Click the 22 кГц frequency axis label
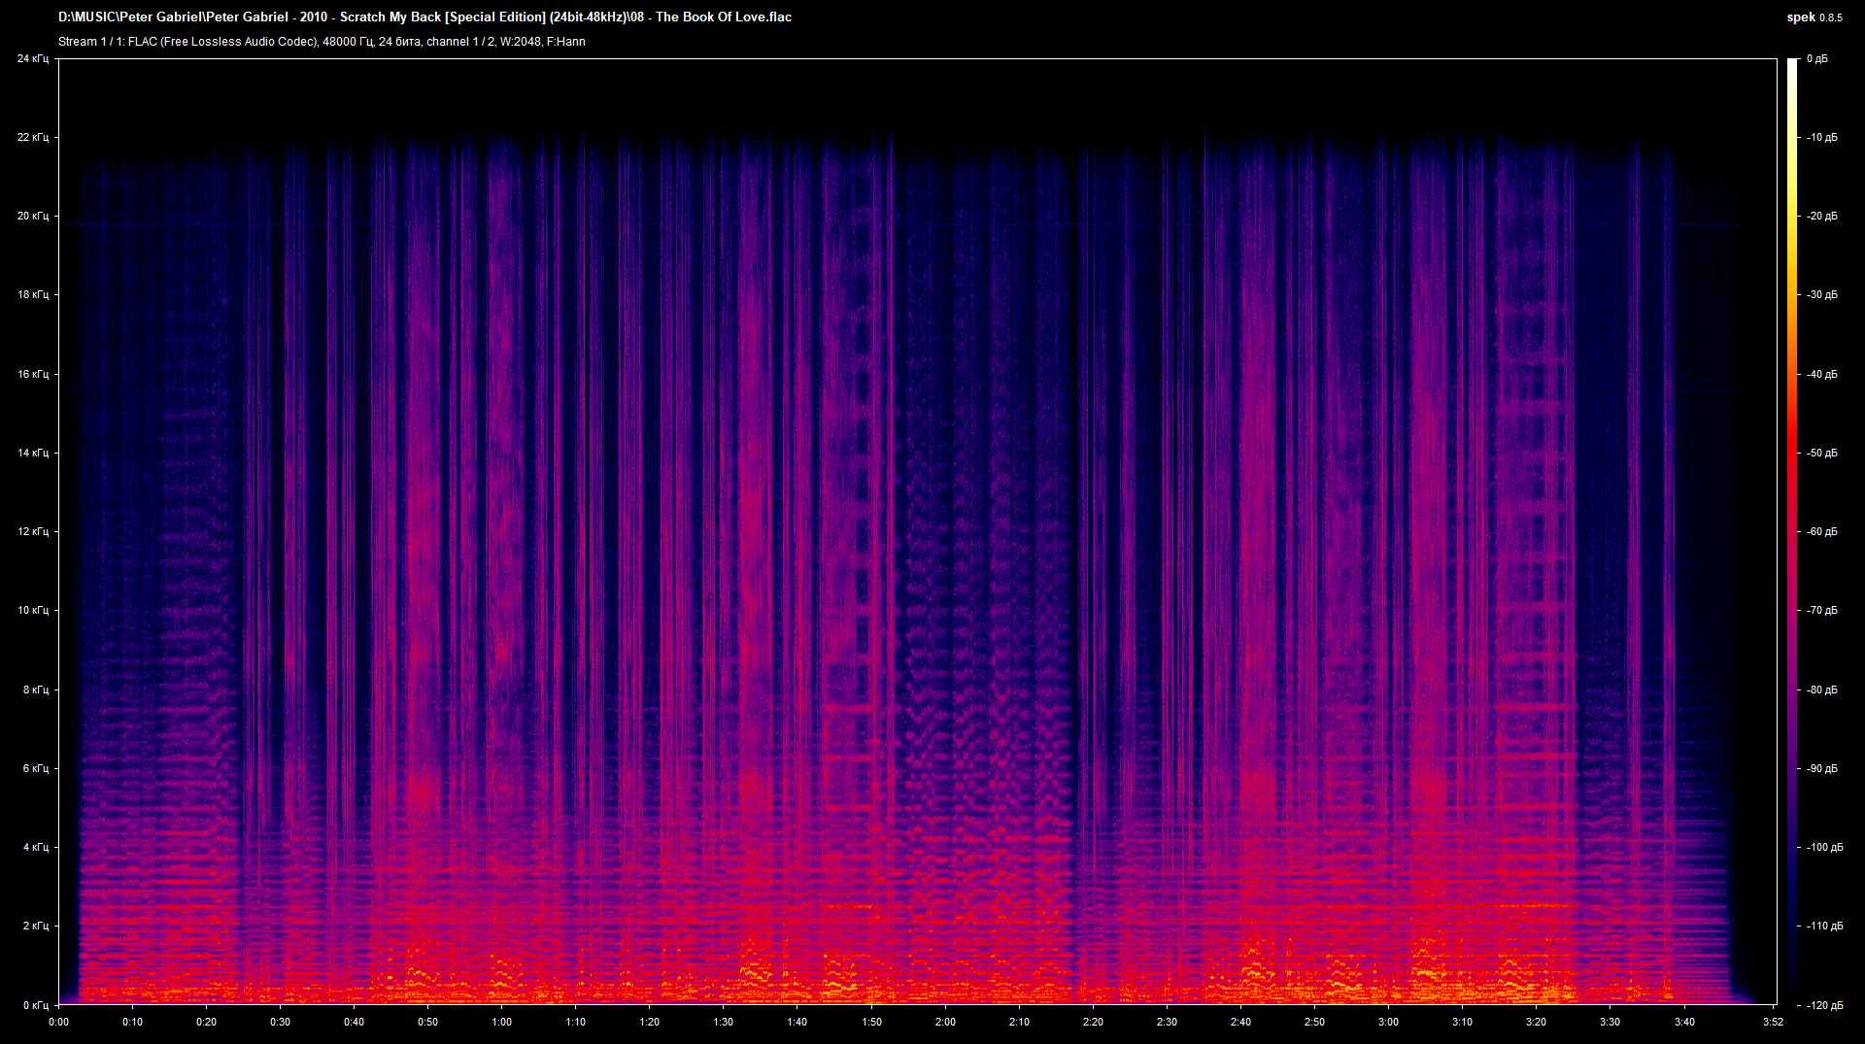The height and width of the screenshot is (1044, 1865). (x=32, y=138)
